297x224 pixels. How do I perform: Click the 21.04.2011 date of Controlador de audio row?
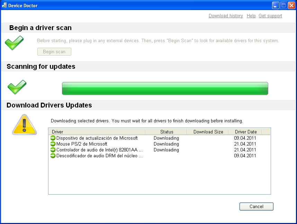point(245,150)
